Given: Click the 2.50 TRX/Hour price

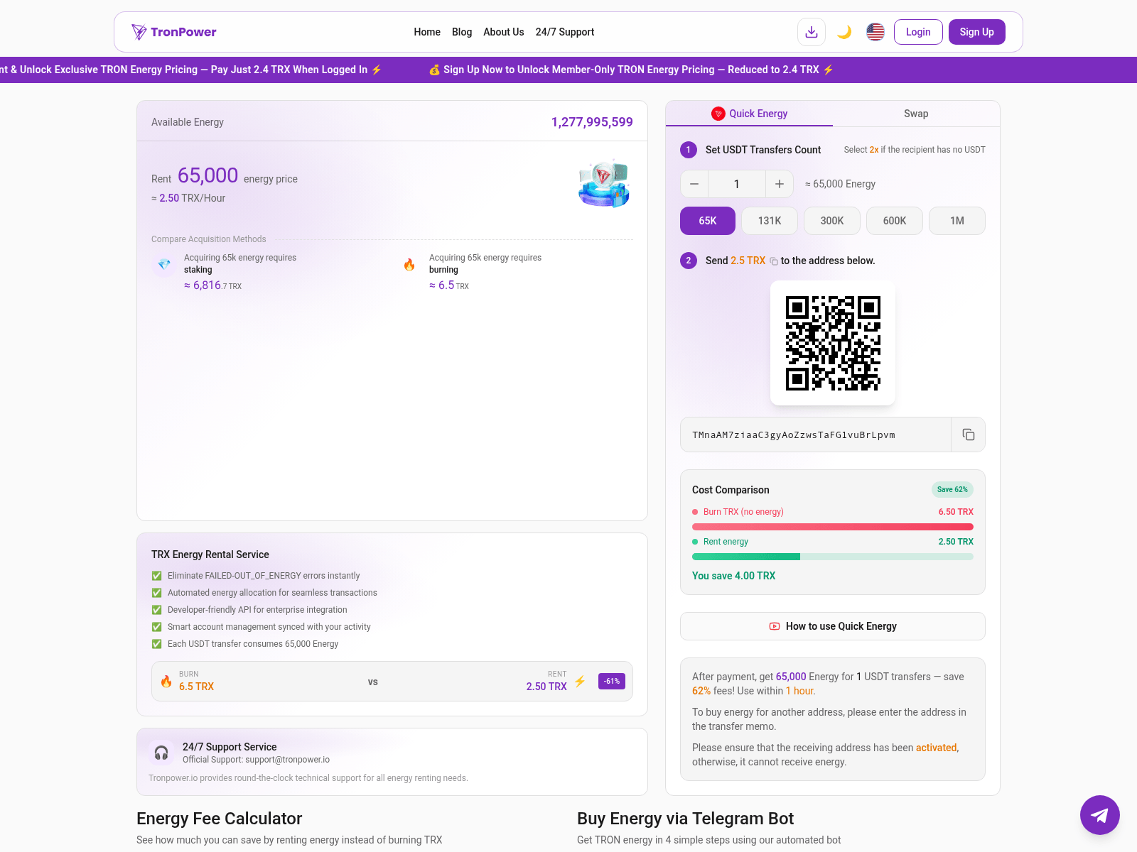Looking at the screenshot, I should [188, 198].
